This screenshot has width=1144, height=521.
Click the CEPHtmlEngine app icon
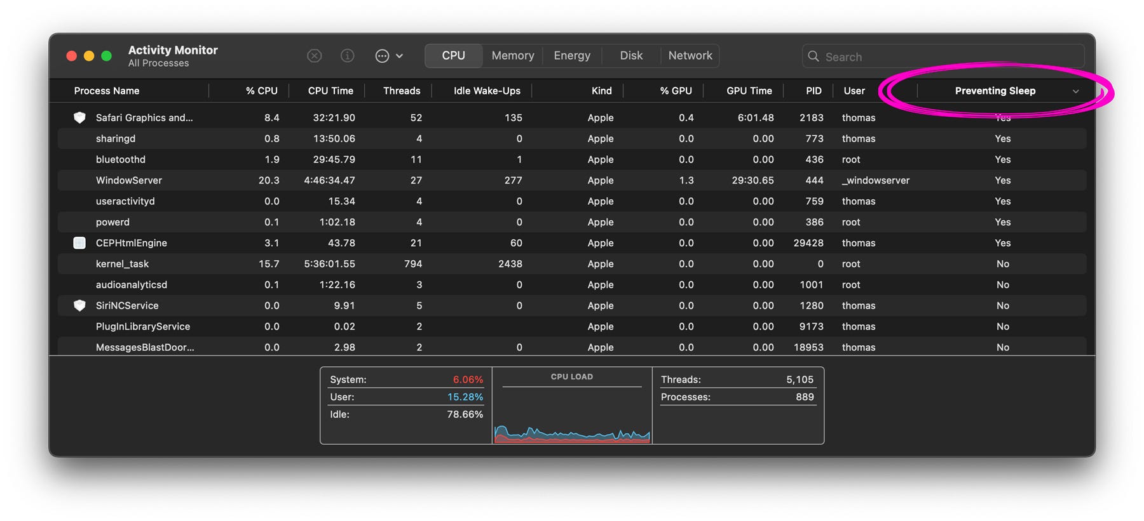point(79,243)
